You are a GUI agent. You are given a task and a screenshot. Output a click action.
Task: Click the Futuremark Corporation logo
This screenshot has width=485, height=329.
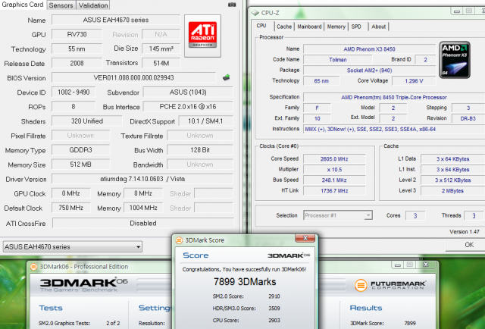(x=390, y=285)
